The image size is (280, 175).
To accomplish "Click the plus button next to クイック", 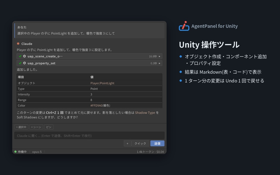I will click(x=127, y=143).
